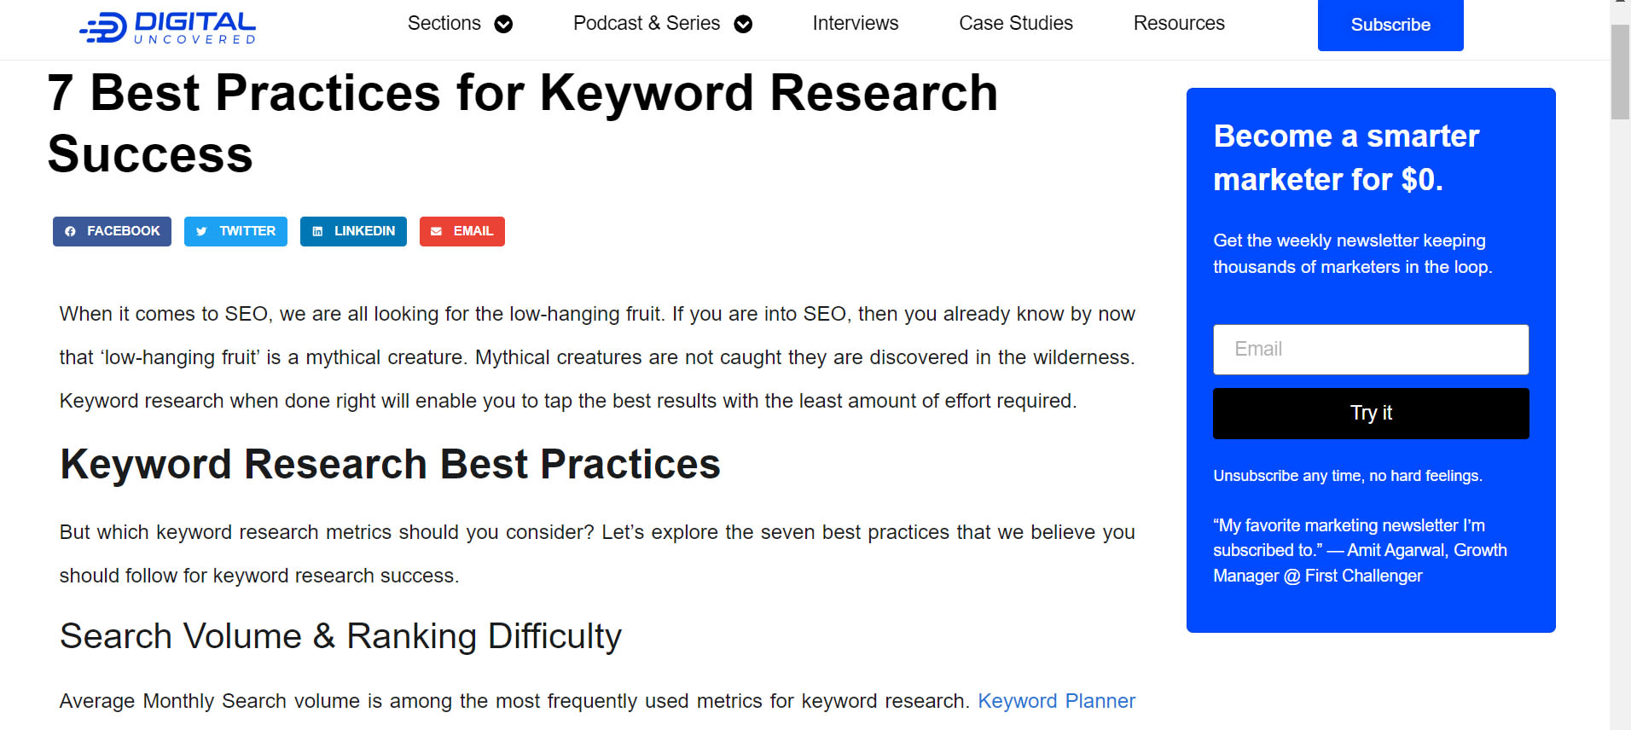
Task: Open the Interviews menu item
Action: [855, 24]
